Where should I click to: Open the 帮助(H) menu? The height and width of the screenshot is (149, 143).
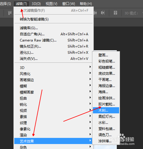[86, 4]
